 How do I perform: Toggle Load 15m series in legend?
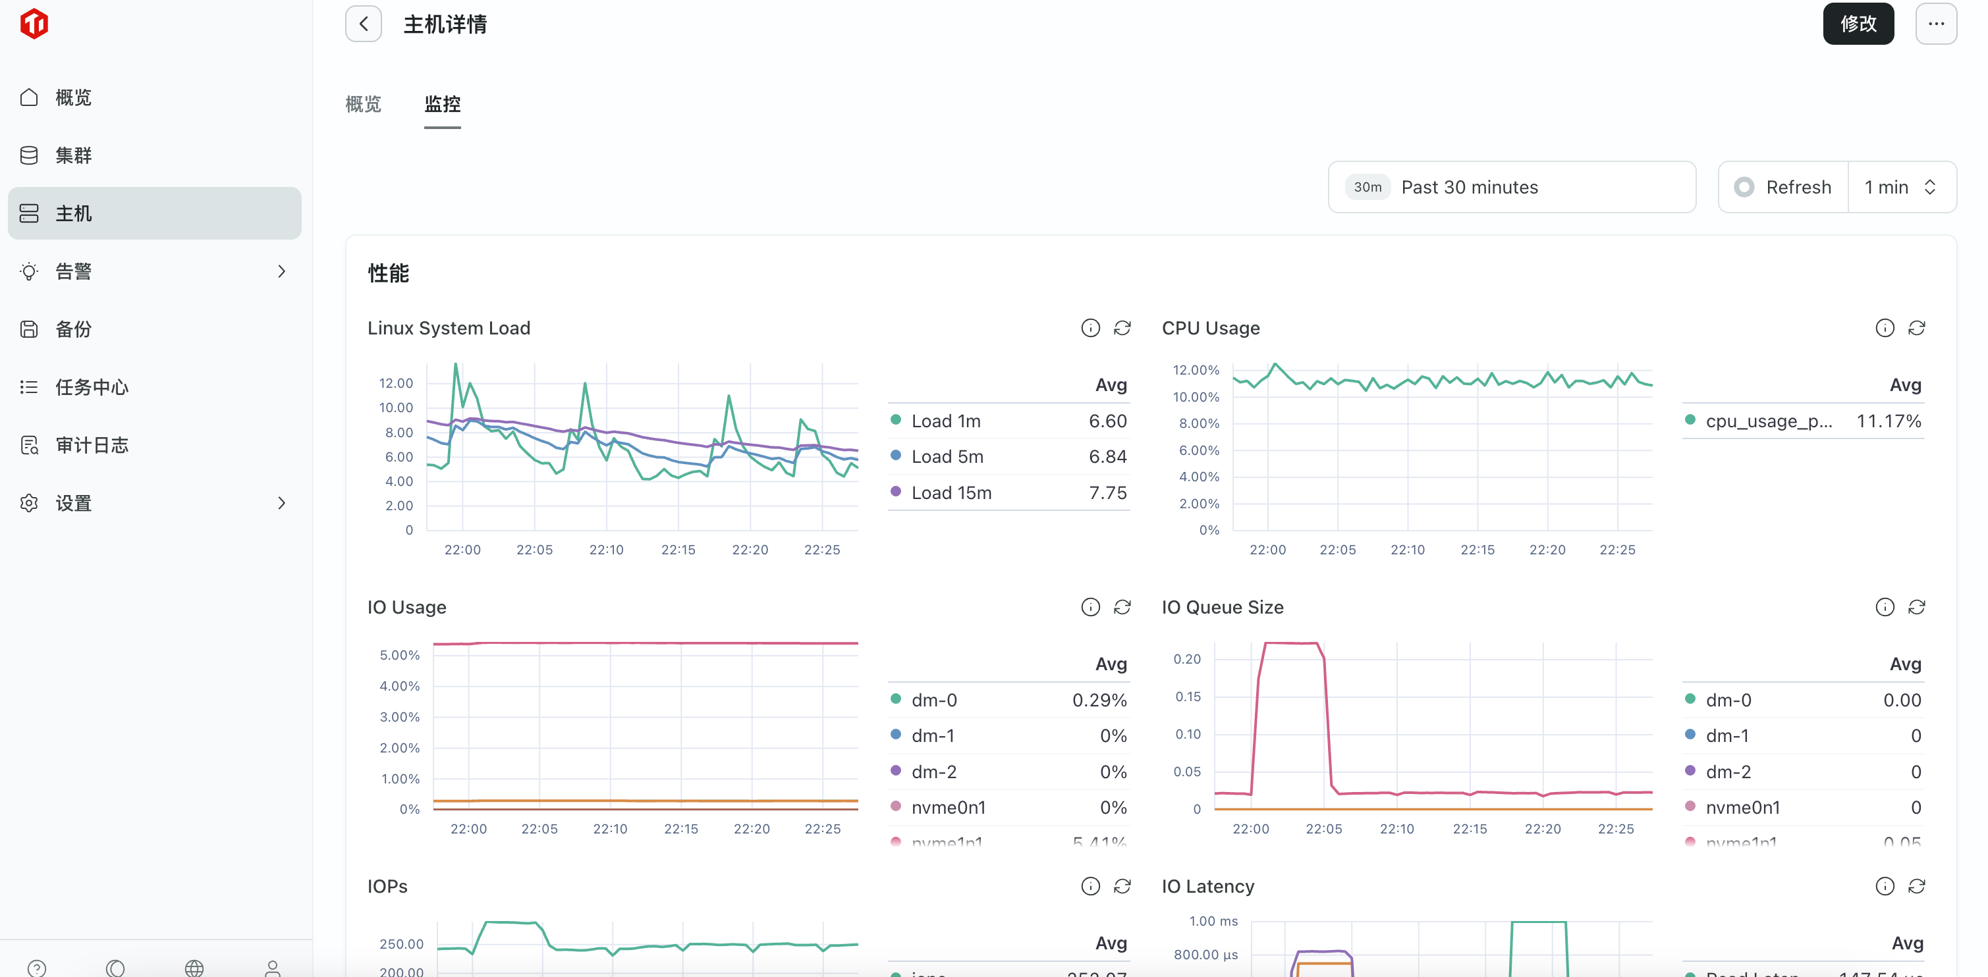(951, 492)
